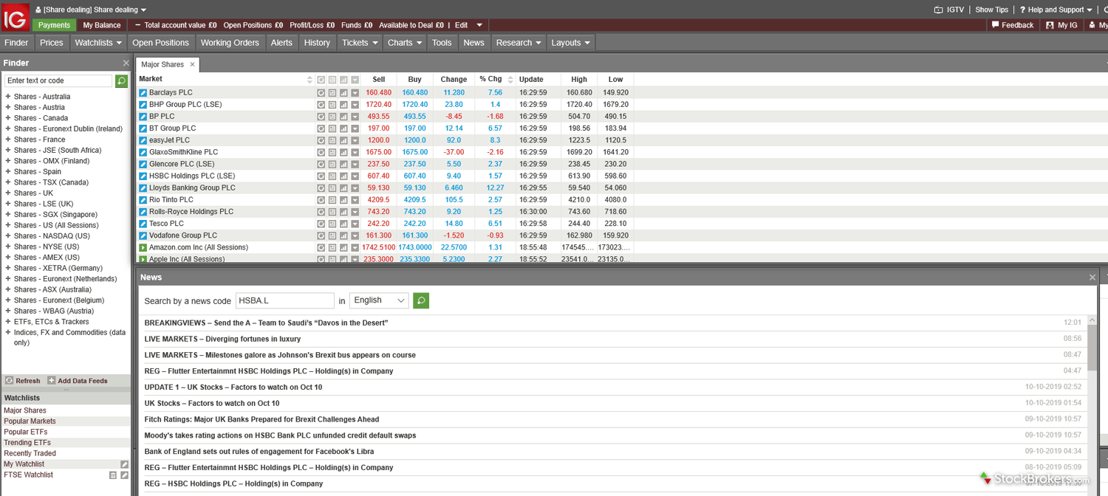1108x496 pixels.
Task: Expand the ETFs, ETCs & Trackers node
Action: pos(8,322)
